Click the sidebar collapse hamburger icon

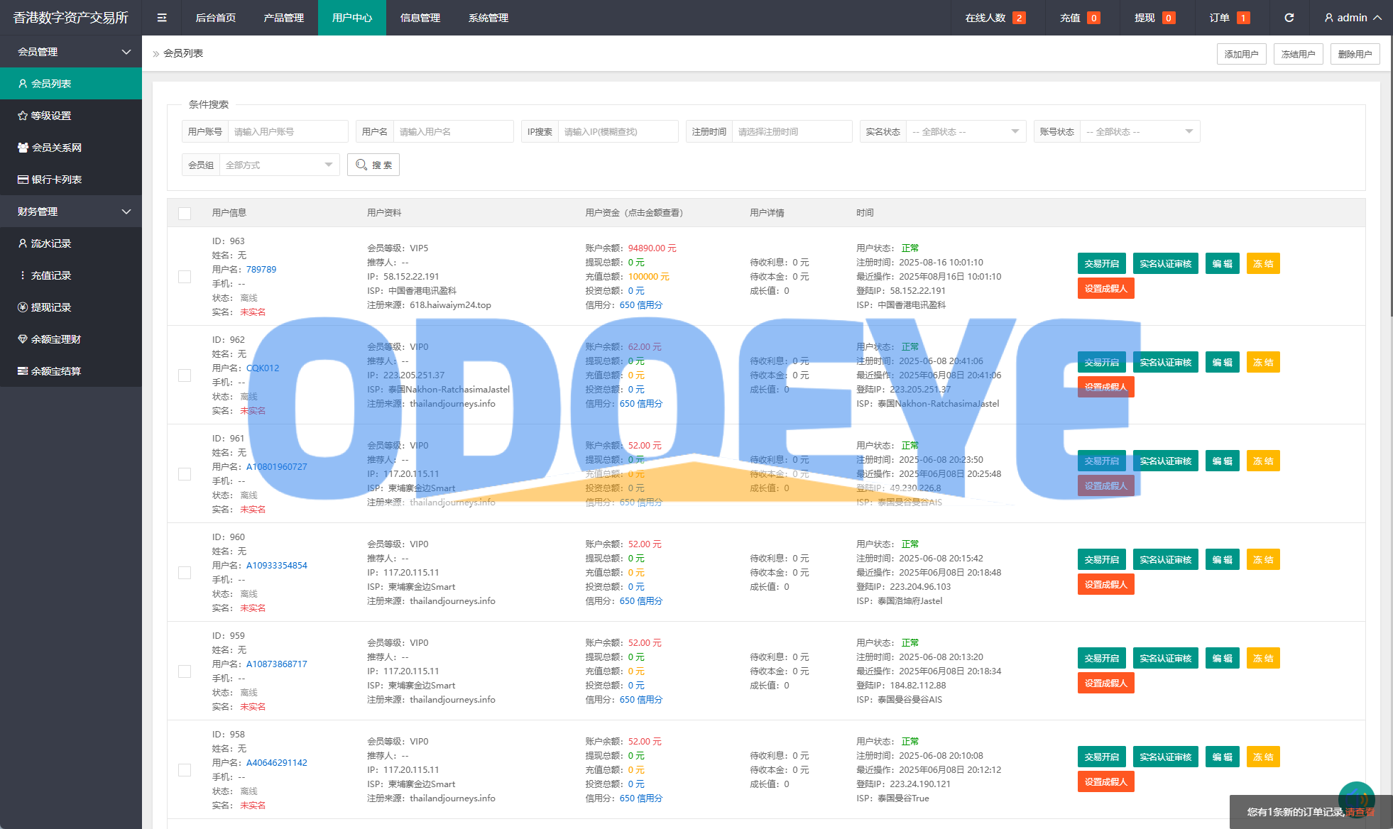(162, 18)
